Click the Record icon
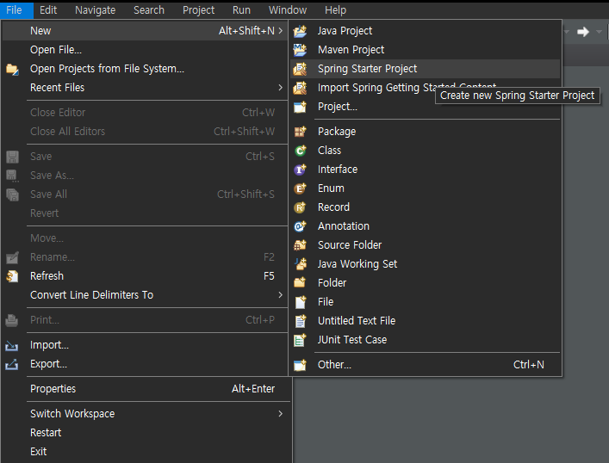609x463 pixels. (x=300, y=207)
